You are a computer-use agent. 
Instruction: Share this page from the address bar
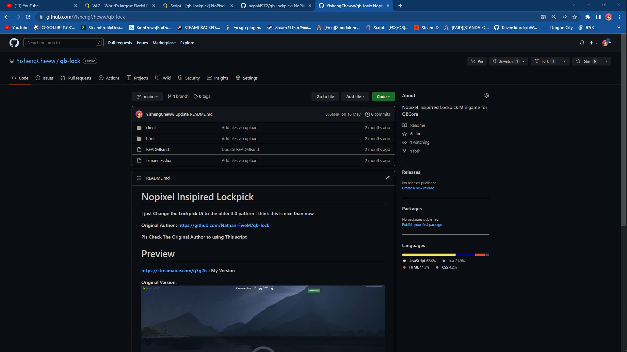click(x=564, y=17)
